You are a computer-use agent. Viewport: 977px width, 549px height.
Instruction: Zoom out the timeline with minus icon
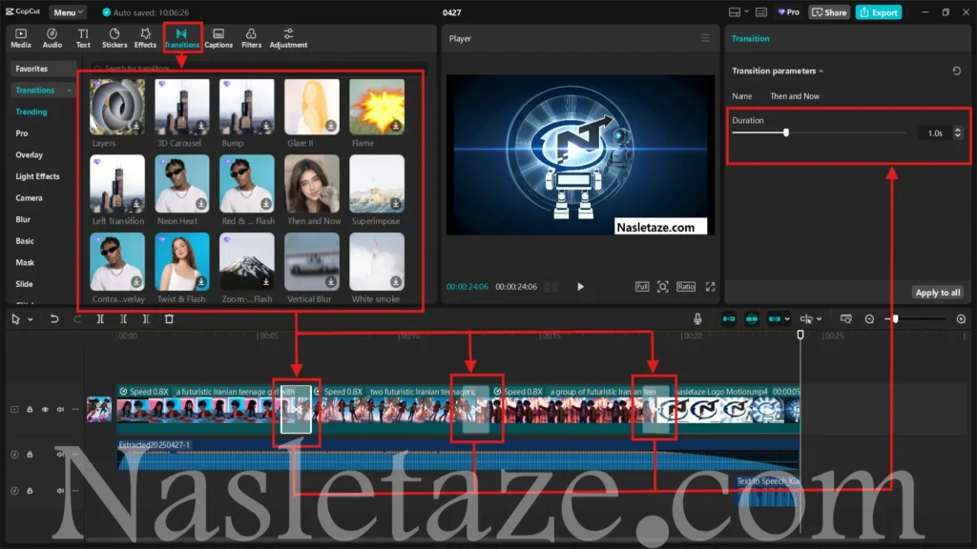869,318
